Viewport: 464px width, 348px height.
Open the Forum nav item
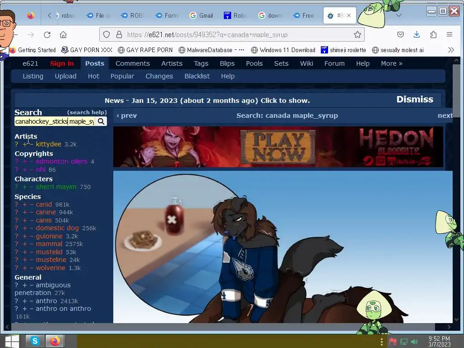tap(334, 63)
